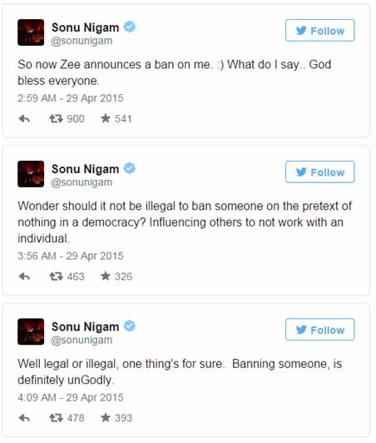Image resolution: width=376 pixels, height=443 pixels.
Task: Open the 4:09 AM - 29 Apr 2015 timestamp
Action: point(71,397)
